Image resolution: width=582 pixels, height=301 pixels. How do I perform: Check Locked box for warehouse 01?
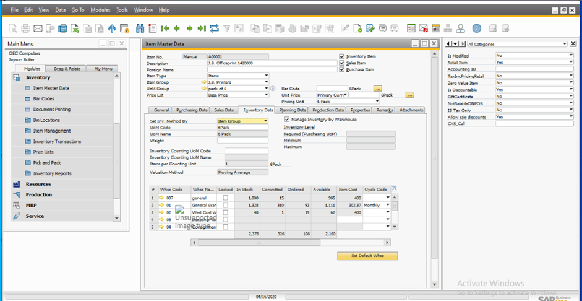pos(225,205)
